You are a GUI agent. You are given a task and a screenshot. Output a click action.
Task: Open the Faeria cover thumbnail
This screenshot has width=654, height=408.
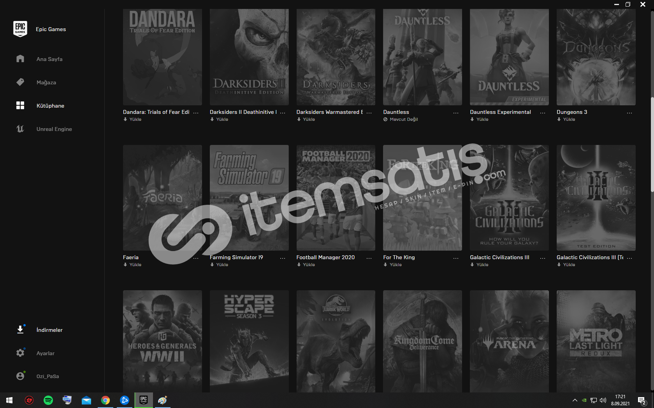coord(162,198)
